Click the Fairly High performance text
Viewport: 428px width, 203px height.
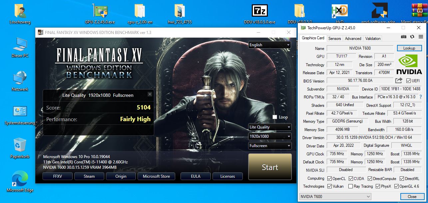tap(135, 119)
